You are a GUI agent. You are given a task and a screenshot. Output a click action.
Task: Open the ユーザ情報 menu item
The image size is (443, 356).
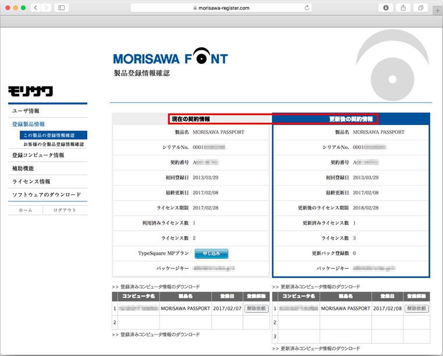tap(26, 111)
